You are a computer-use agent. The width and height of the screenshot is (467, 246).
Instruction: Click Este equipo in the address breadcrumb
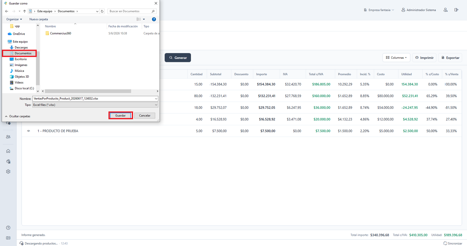(45, 11)
